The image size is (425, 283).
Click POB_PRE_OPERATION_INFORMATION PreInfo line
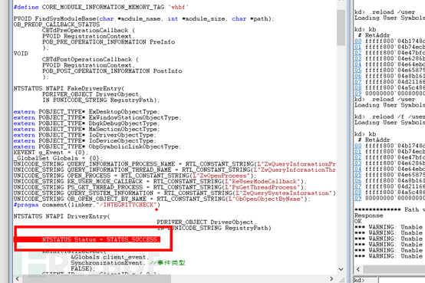tap(108, 42)
